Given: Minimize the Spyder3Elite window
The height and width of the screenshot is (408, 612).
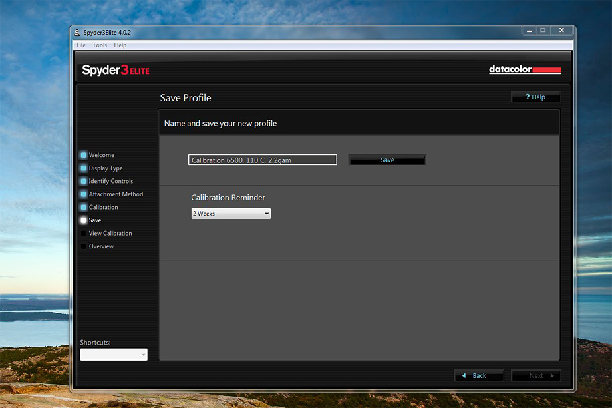Looking at the screenshot, I should (x=529, y=31).
